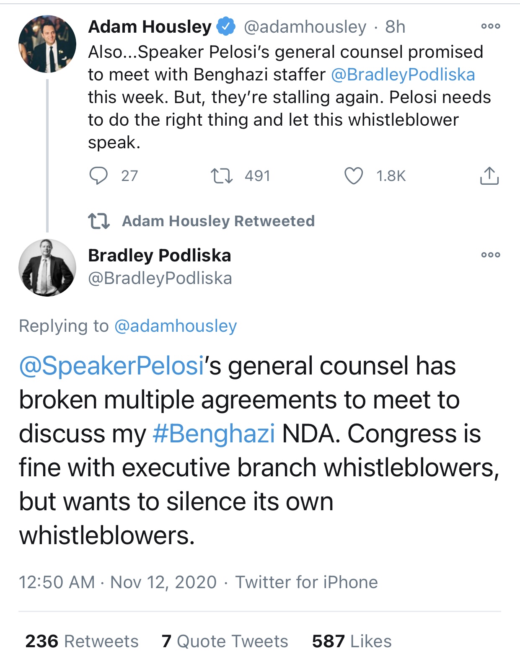Screen dimensions: 520x651
Task: Retweet Adam Housley's tweet
Action: pyautogui.click(x=222, y=176)
